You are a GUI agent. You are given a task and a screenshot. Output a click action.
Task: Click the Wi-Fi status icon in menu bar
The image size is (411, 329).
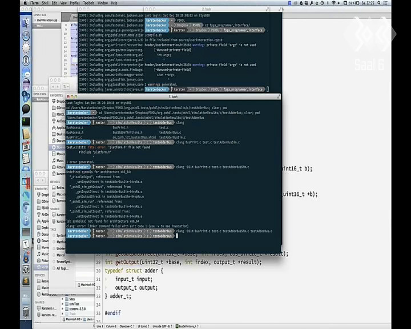pos(333,3)
